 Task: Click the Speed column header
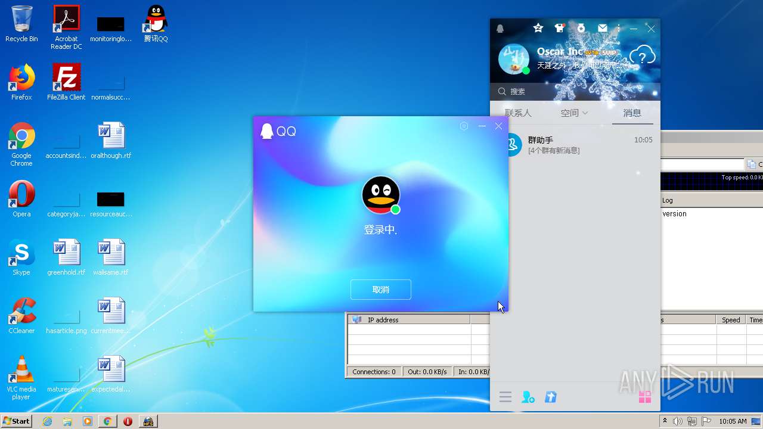point(731,320)
